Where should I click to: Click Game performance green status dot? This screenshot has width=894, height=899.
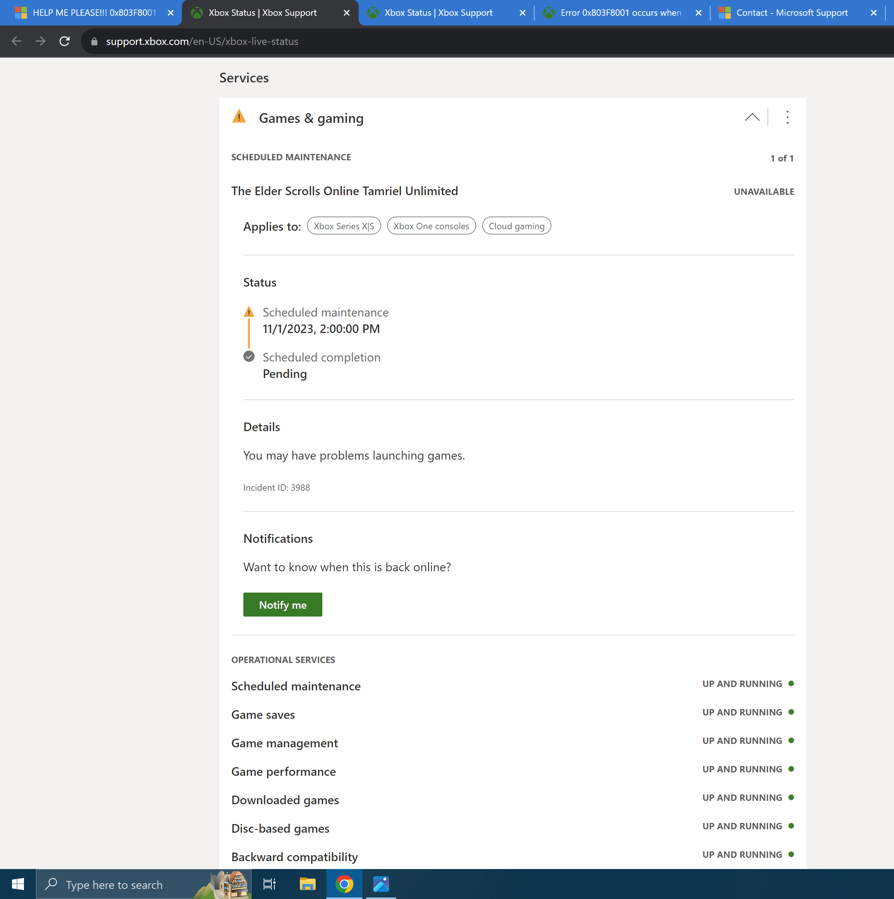791,769
